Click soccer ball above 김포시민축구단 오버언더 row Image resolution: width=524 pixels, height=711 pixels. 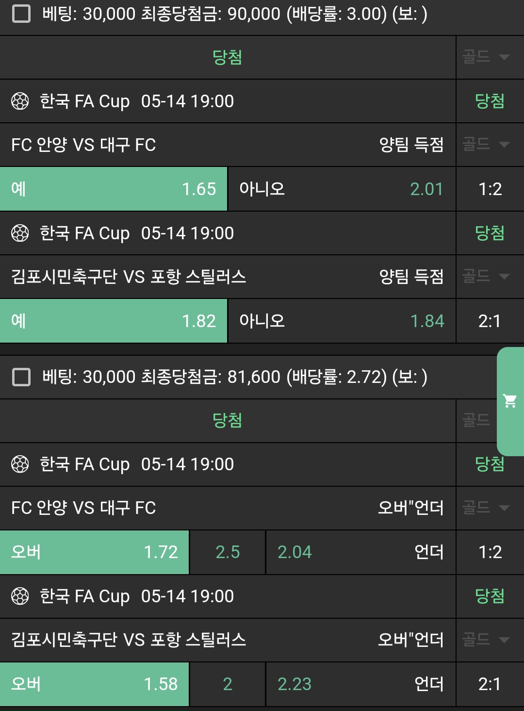20,596
